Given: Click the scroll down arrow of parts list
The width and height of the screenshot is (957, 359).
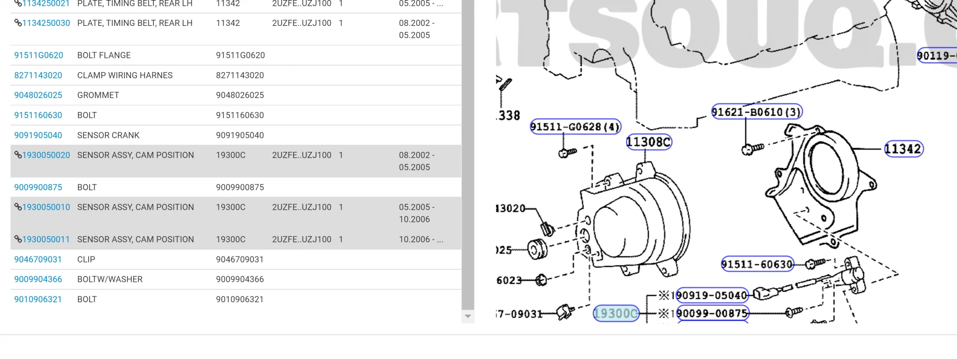Looking at the screenshot, I should (x=468, y=316).
